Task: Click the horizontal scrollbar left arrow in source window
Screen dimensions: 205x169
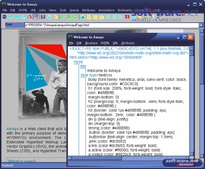Action: click(x=70, y=158)
